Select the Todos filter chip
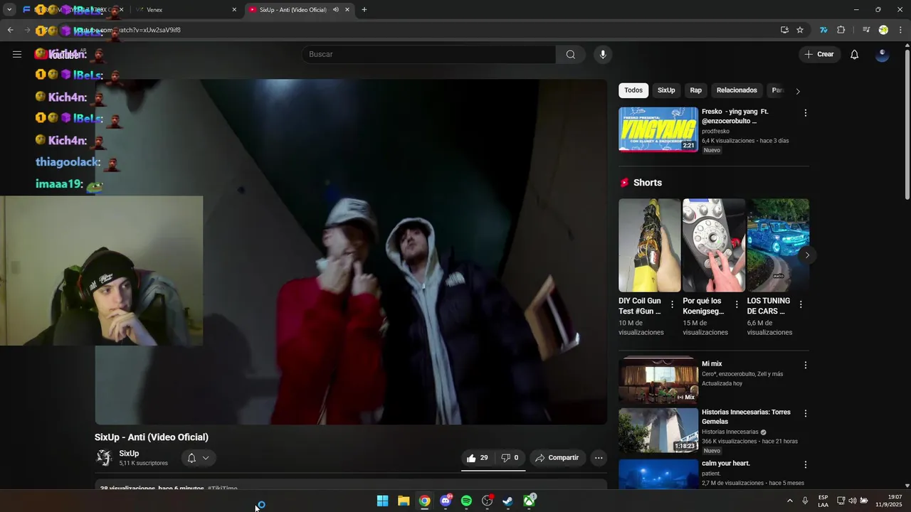This screenshot has height=512, width=911. pos(633,90)
